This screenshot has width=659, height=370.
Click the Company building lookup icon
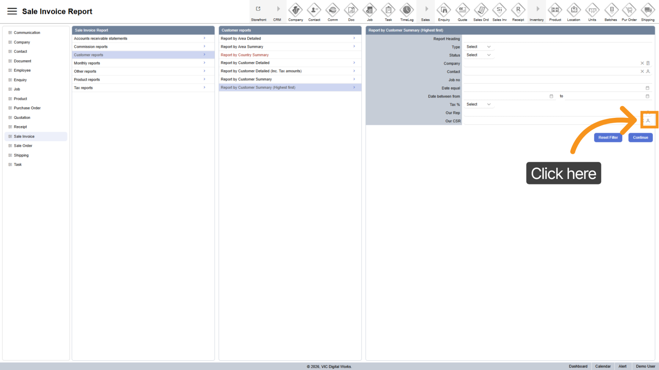click(648, 63)
